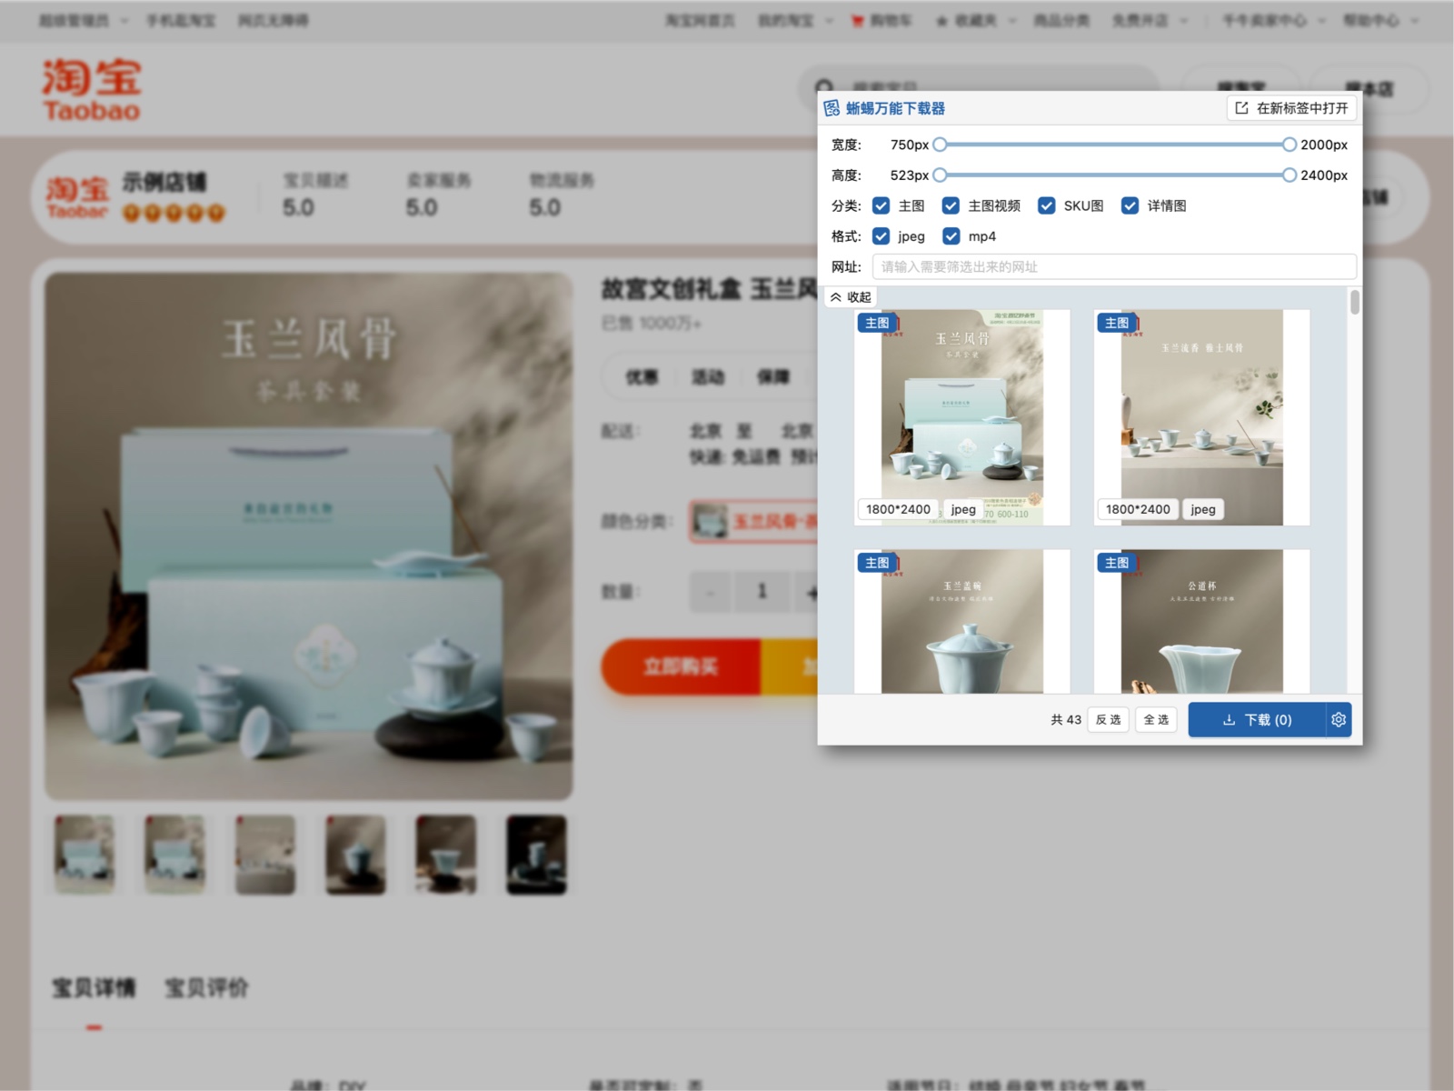Switch to the 宝贝评价 tab
1454x1091 pixels.
[206, 988]
